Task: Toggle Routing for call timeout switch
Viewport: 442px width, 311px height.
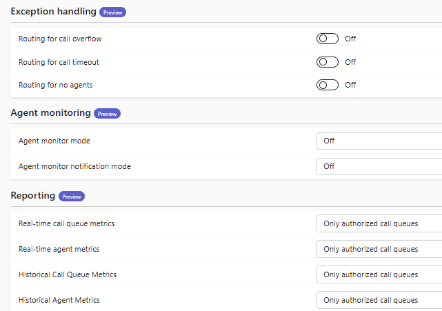Action: pyautogui.click(x=328, y=62)
